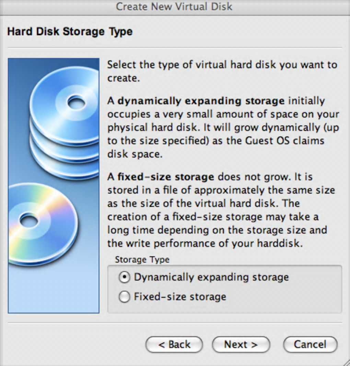Click the "Dynamically expanding storage" option label text
The height and width of the screenshot is (366, 350).
click(211, 277)
